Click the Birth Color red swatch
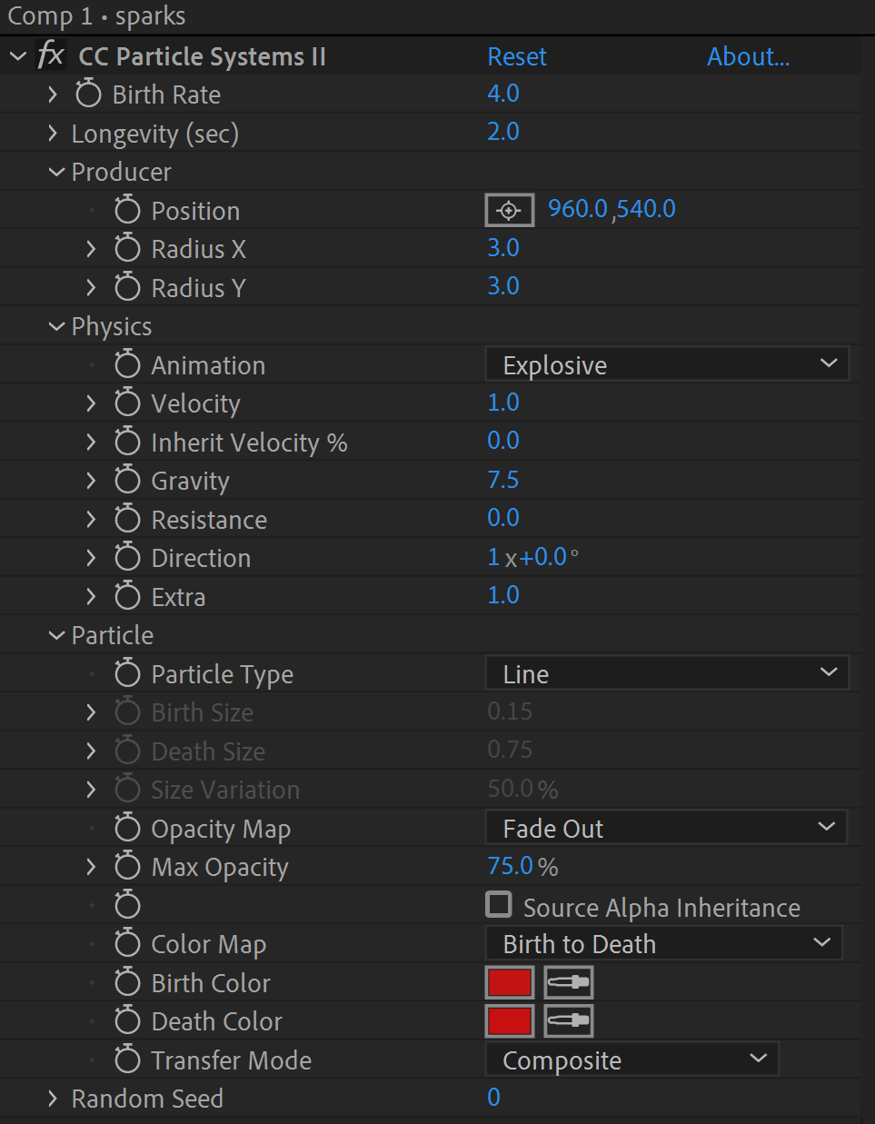The width and height of the screenshot is (875, 1124). click(x=510, y=982)
